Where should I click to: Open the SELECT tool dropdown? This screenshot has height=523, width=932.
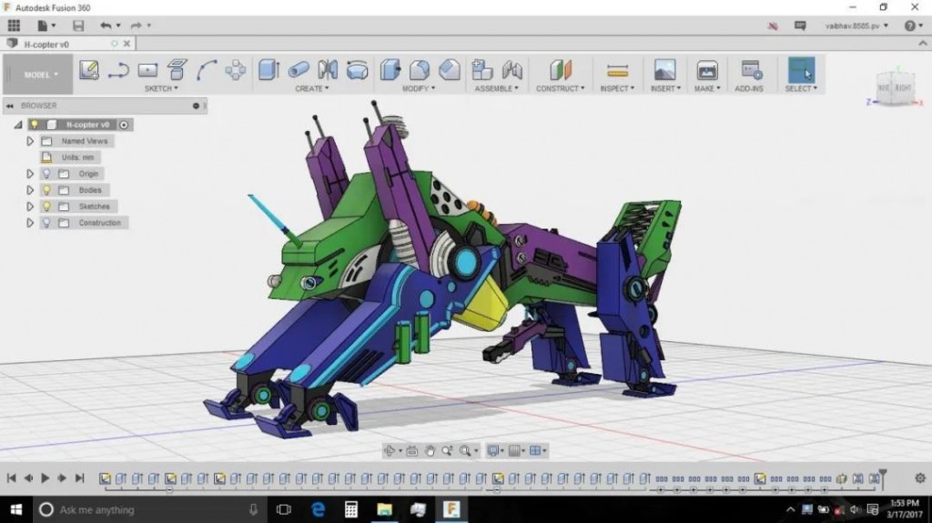(801, 88)
